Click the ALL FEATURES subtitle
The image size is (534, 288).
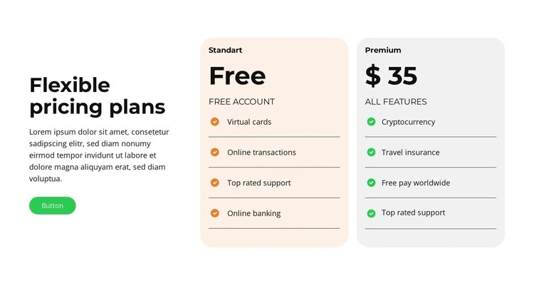[x=396, y=102]
